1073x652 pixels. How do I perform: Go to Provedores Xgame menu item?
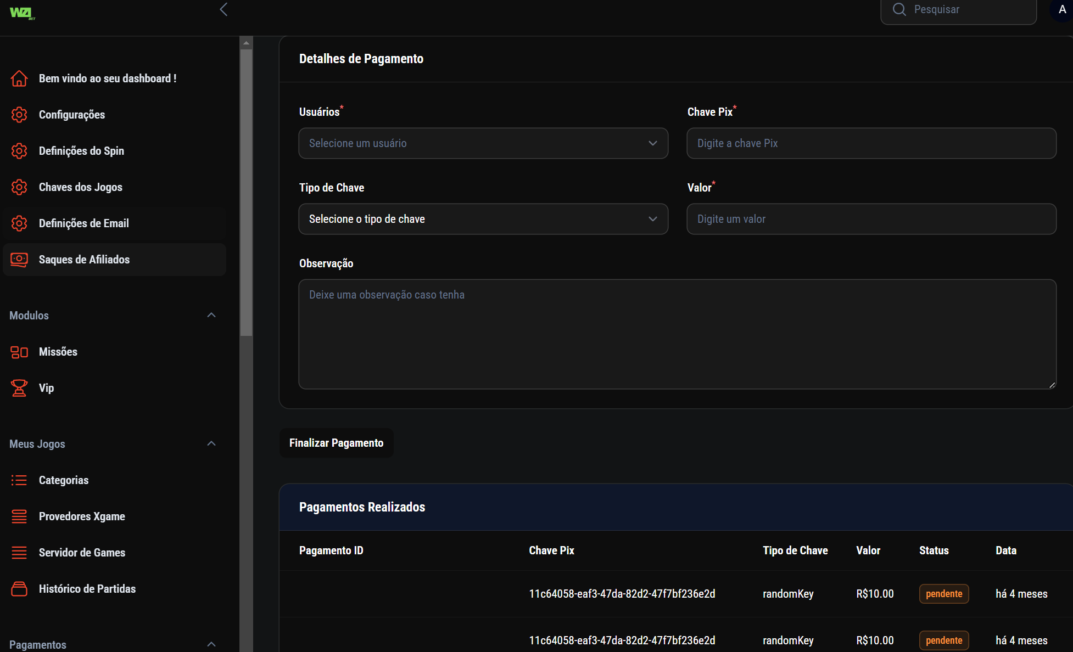[82, 516]
